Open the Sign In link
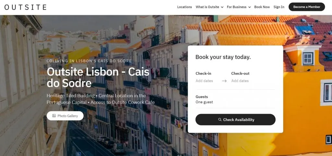The width and height of the screenshot is (332, 156). 279,7
